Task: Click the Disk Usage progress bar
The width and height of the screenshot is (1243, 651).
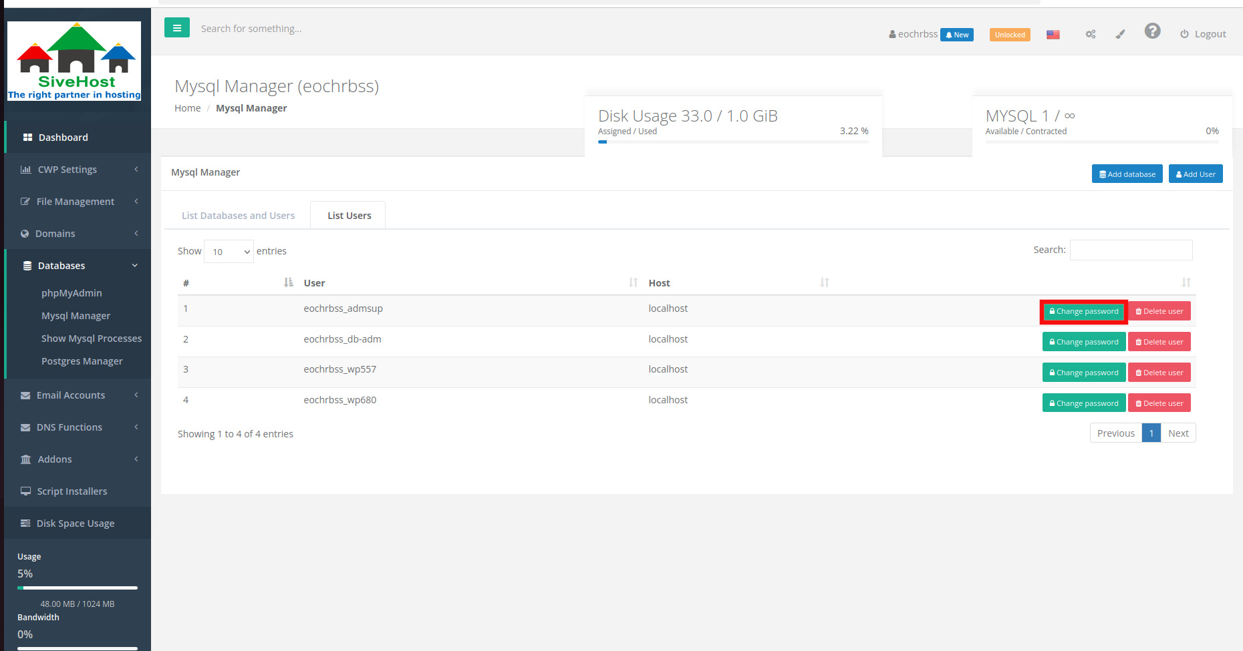Action: click(733, 142)
